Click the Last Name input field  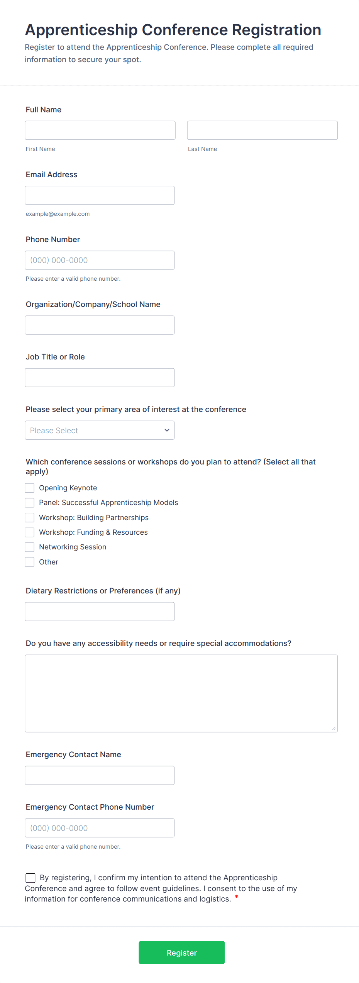(x=262, y=131)
